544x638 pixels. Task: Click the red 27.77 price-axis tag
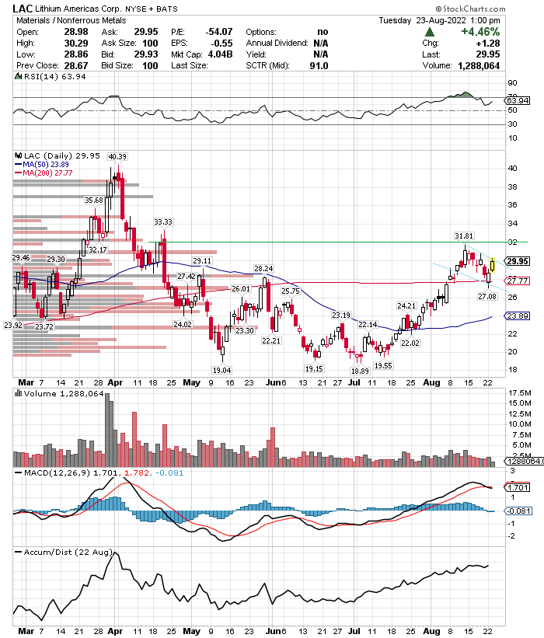click(518, 281)
